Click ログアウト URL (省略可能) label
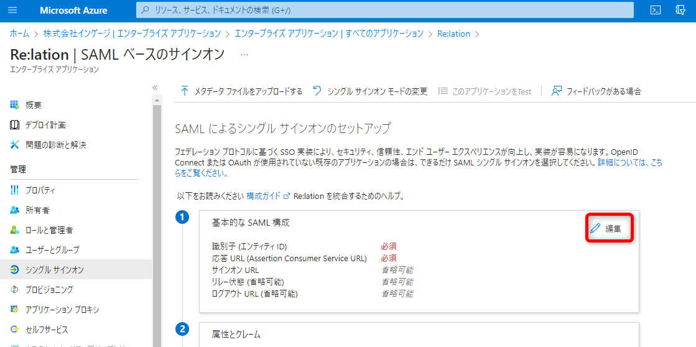 255,294
